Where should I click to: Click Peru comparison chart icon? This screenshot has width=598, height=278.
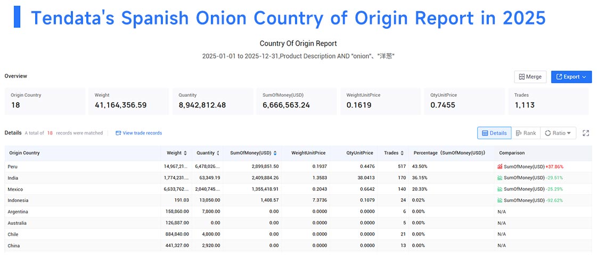pos(500,167)
